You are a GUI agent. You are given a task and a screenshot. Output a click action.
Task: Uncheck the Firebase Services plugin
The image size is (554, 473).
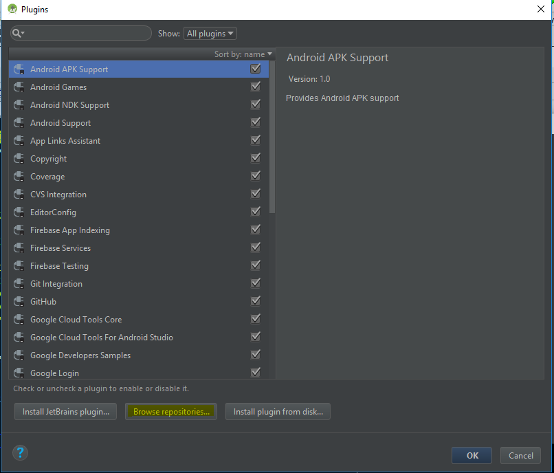tap(256, 247)
